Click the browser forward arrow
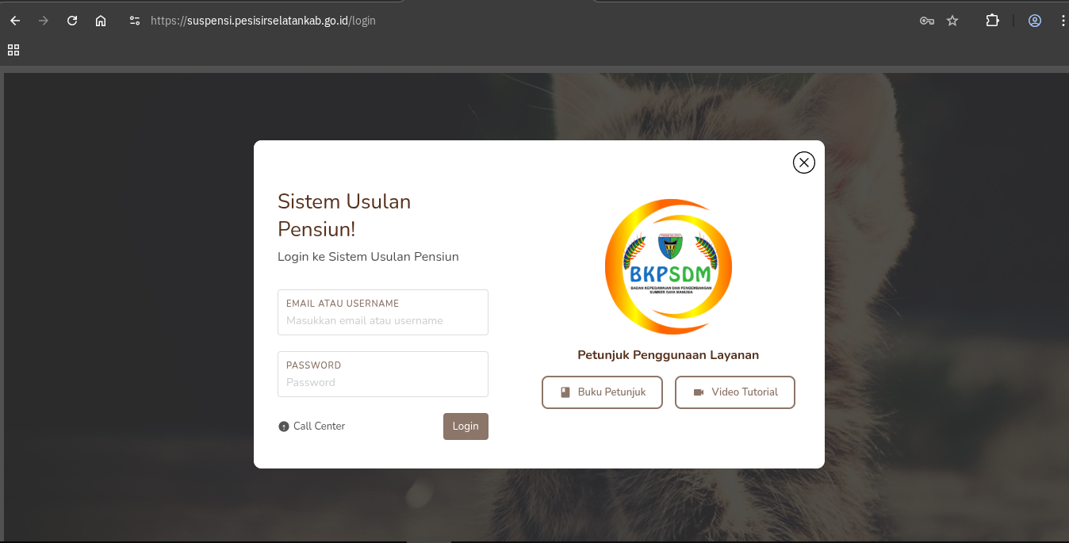 [44, 21]
